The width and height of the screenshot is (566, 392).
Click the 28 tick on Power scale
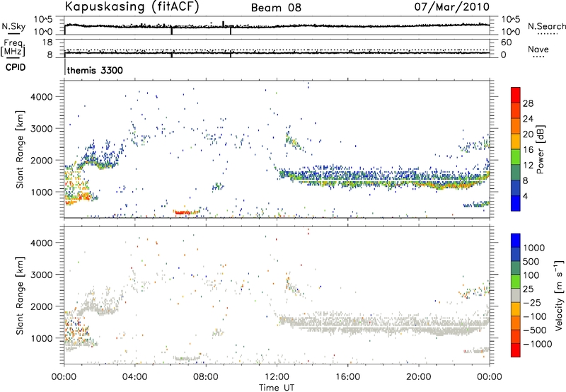pyautogui.click(x=528, y=103)
